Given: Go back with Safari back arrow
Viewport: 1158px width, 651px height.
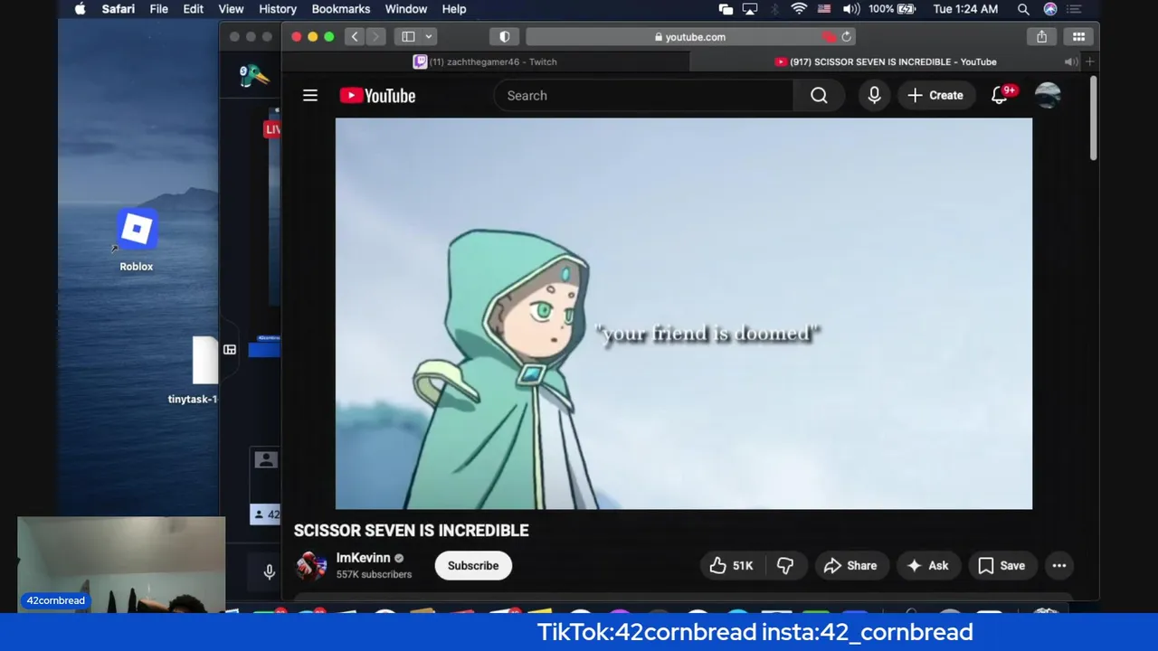Looking at the screenshot, I should pos(355,36).
